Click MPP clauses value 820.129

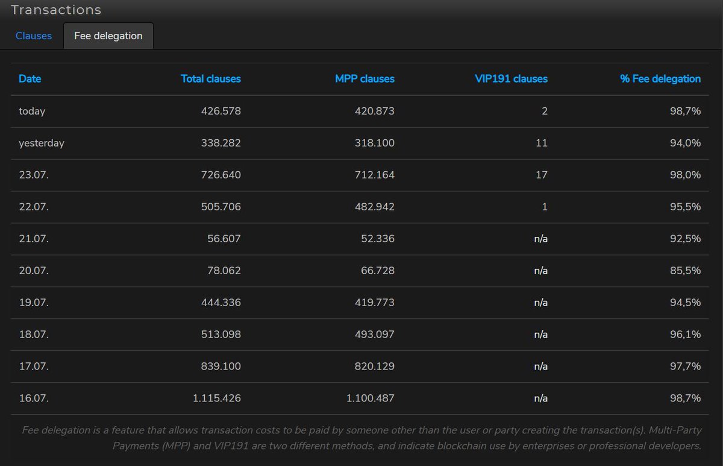(375, 367)
